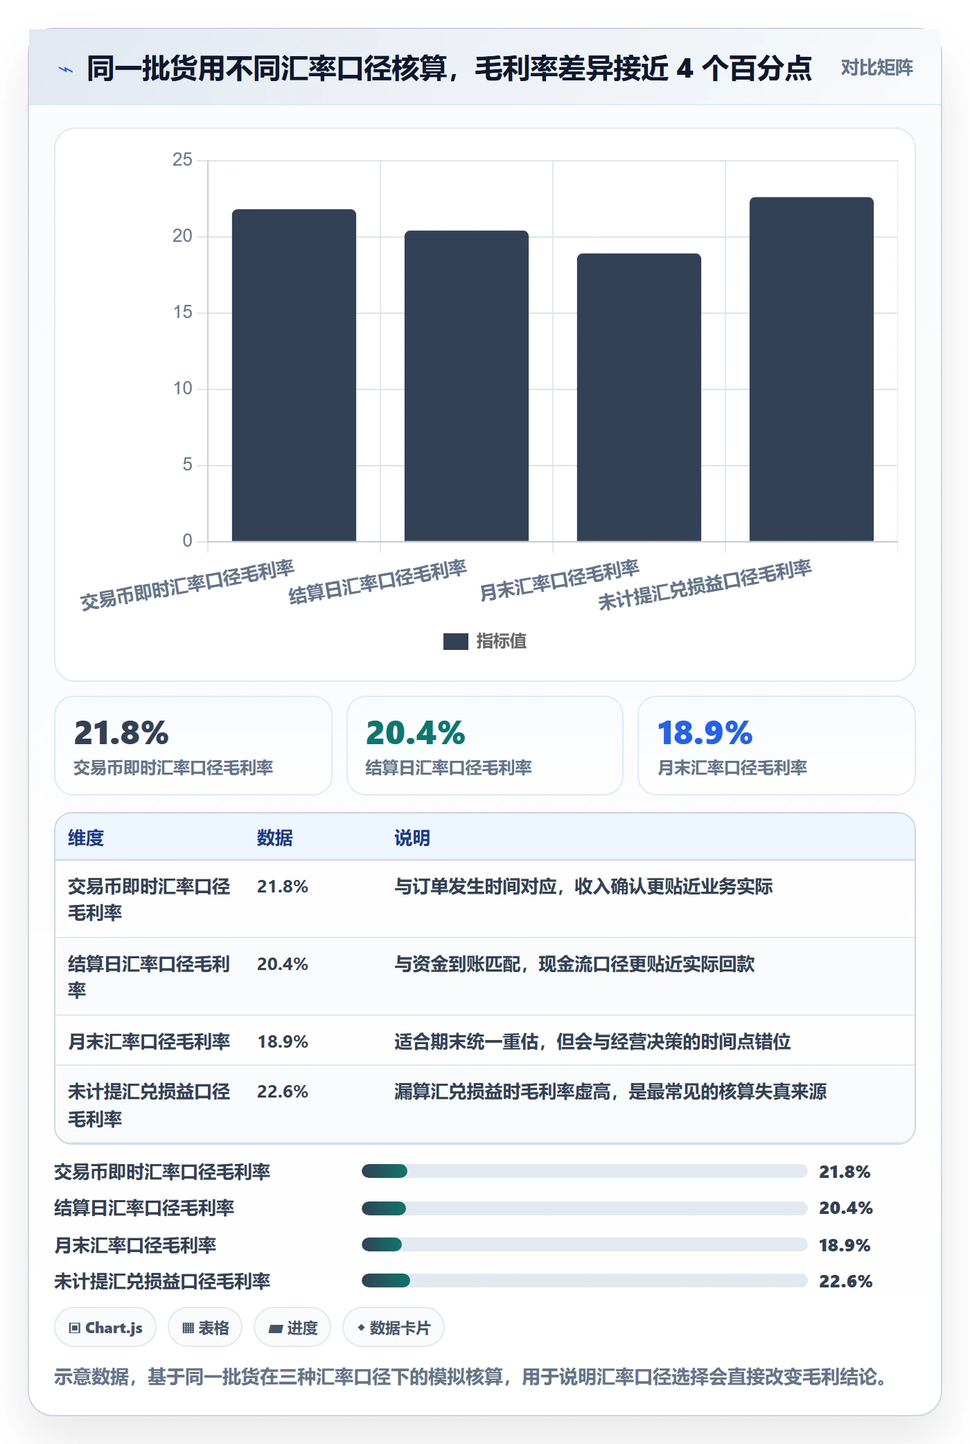The width and height of the screenshot is (970, 1444).
Task: Open the 20.4% stat card
Action: (485, 746)
